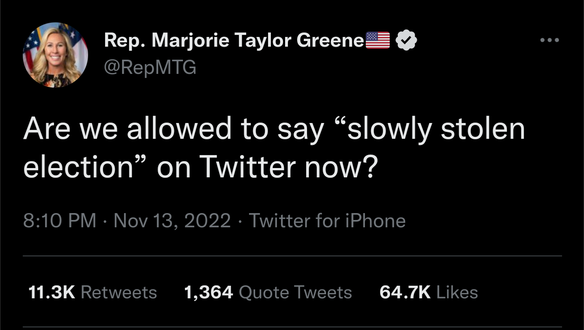
Task: Open the Twitter for iPhone source link
Action: pyautogui.click(x=327, y=221)
